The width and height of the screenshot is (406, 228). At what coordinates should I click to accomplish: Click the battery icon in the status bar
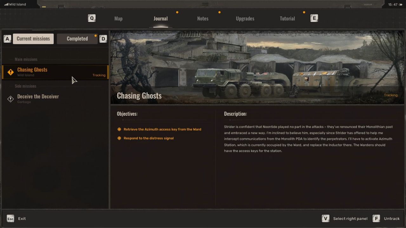(x=401, y=4)
